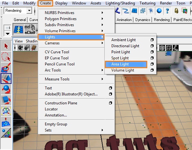Open Text options box

110,88
